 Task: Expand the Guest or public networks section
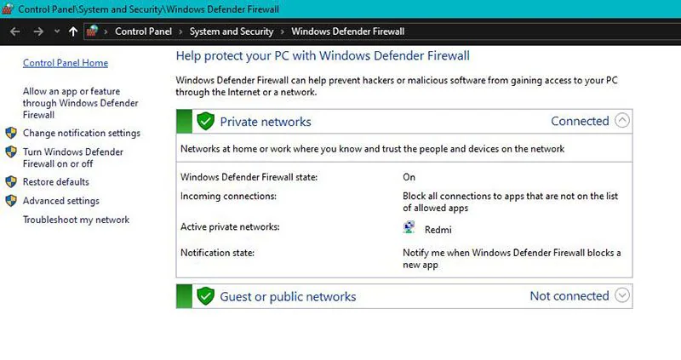622,296
